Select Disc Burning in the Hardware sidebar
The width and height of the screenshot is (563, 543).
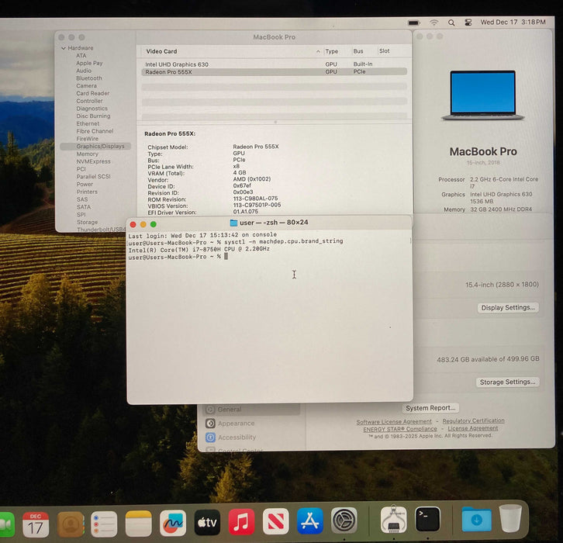93,116
